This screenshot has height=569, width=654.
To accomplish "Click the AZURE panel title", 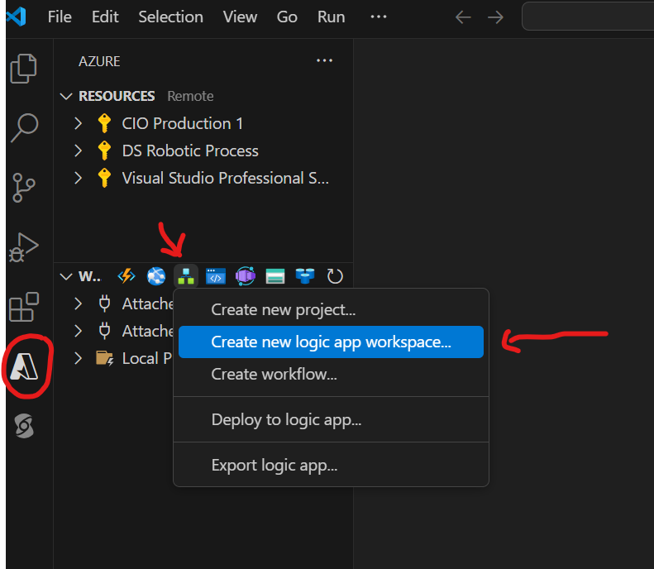I will 99,61.
